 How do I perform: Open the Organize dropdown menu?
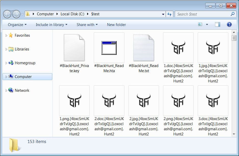17,25
